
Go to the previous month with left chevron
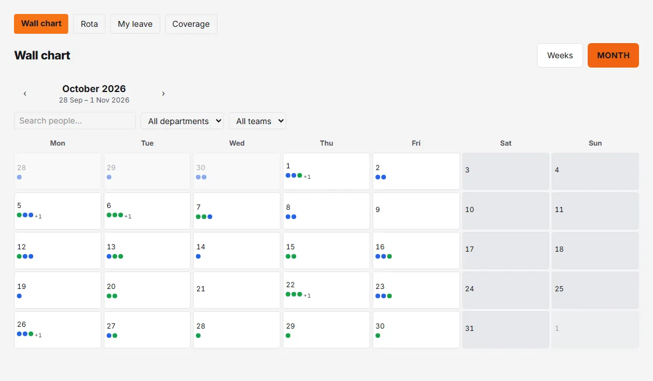coord(25,94)
